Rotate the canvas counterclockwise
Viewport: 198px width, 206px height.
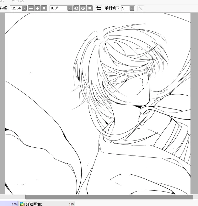[76, 8]
